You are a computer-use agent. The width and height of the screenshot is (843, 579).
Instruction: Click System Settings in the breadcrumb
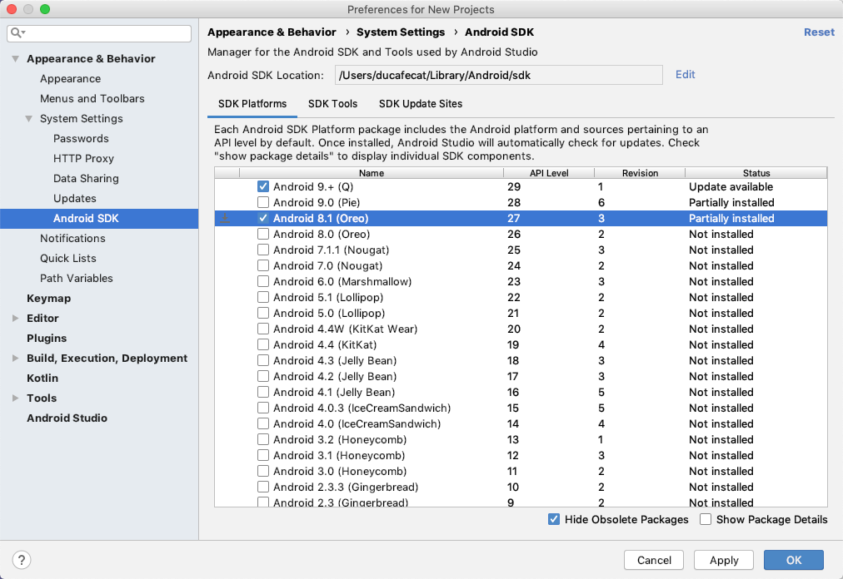tap(401, 32)
